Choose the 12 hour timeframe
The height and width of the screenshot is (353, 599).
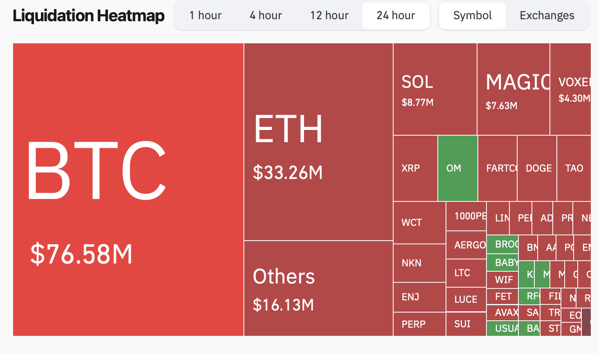329,16
